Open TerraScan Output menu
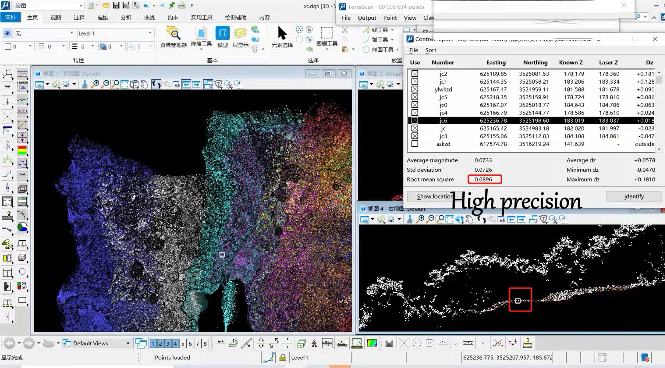 point(367,18)
